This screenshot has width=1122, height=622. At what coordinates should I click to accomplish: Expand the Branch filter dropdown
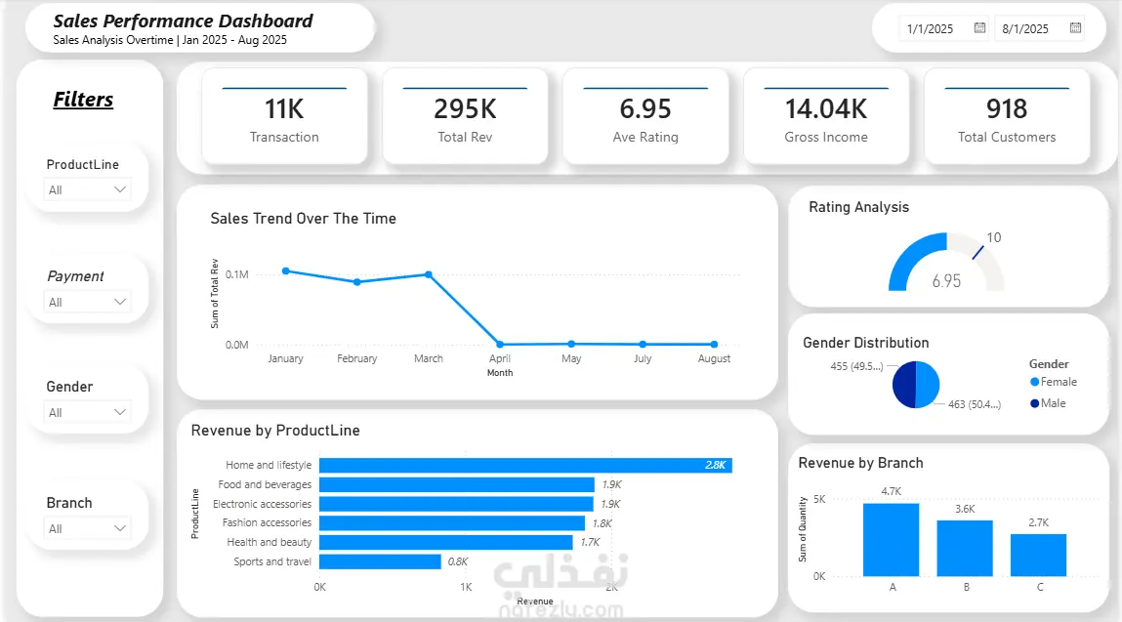(x=87, y=528)
